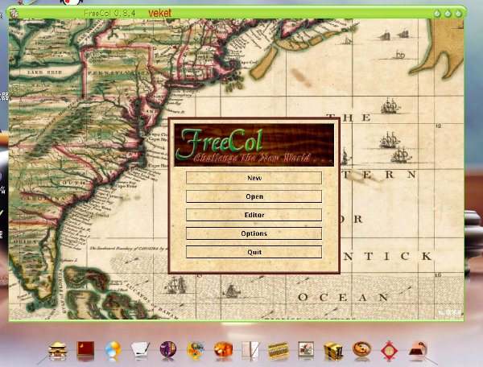Viewport: 483px width, 367px height.
Task: Click the FreeCol app icon in title bar
Action: pyautogui.click(x=14, y=13)
